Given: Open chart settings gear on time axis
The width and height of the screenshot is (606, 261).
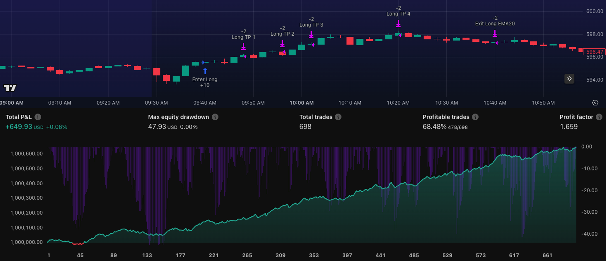Looking at the screenshot, I should point(595,103).
